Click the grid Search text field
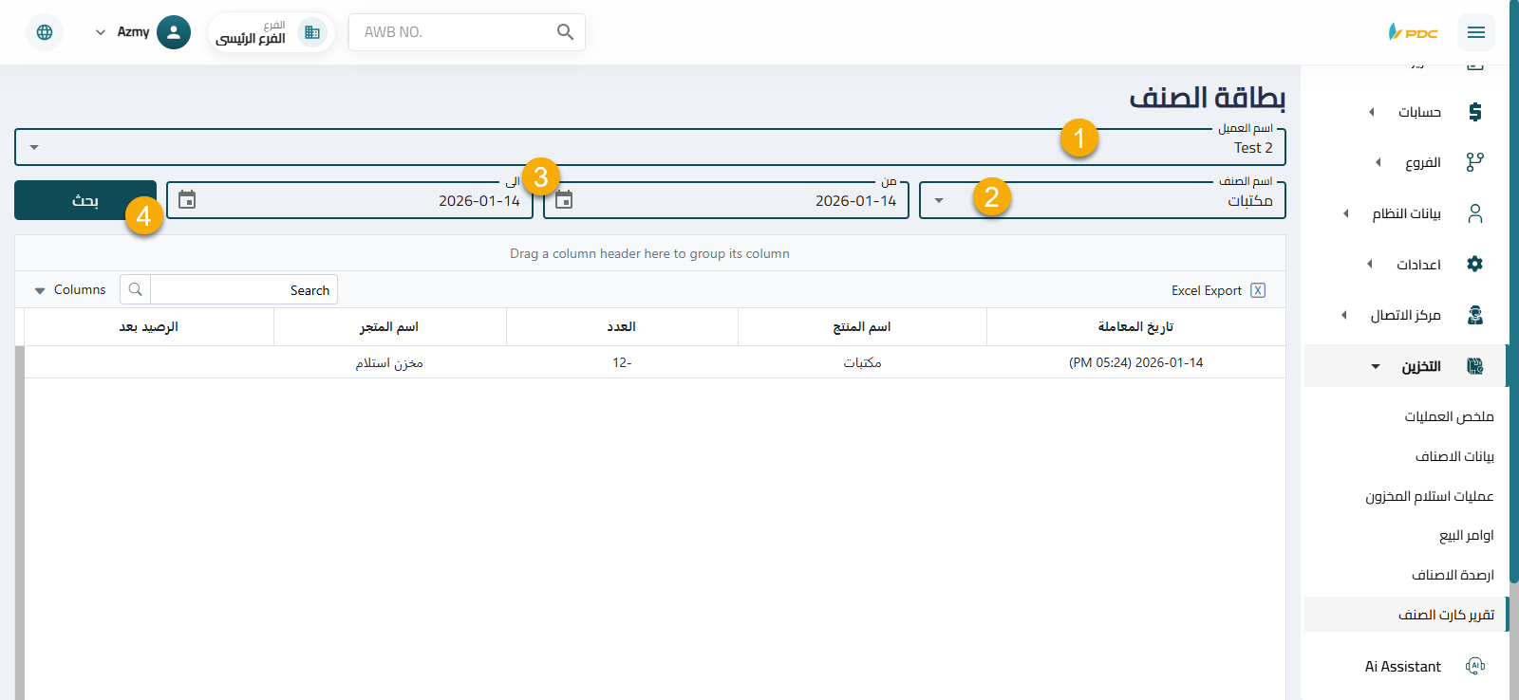Viewport: 1519px width, 700px height. click(x=243, y=290)
